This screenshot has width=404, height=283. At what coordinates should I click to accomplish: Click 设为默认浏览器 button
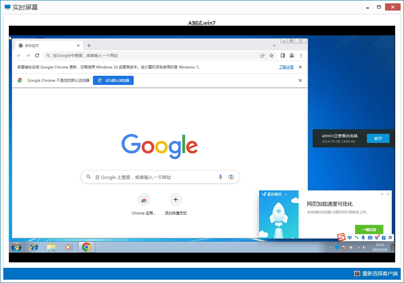[x=113, y=80]
